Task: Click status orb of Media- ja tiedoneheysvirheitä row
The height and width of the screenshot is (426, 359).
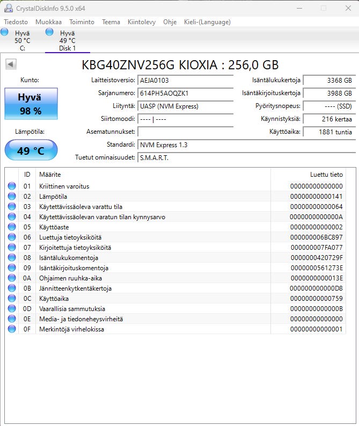Action: click(x=12, y=319)
